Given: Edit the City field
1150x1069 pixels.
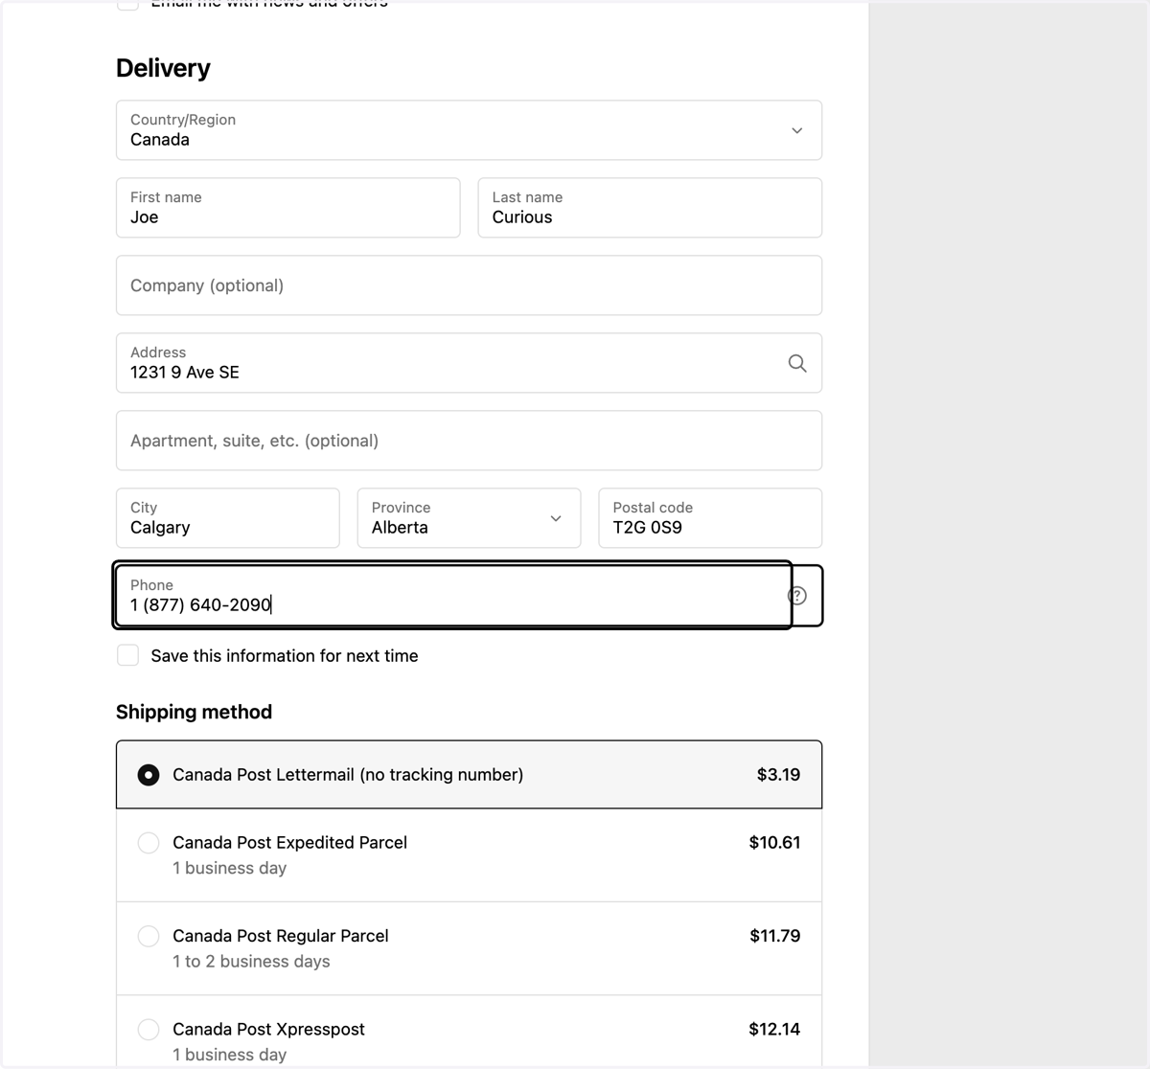Looking at the screenshot, I should pyautogui.click(x=227, y=518).
